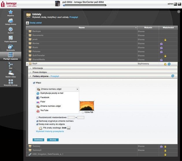Screen dimensions: 182x161
Task: Sort by the Nazwa column header
Action: point(81,27)
